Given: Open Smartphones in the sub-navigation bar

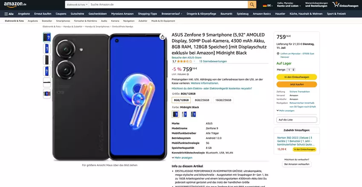Looking at the screenshot, I should point(63,21).
